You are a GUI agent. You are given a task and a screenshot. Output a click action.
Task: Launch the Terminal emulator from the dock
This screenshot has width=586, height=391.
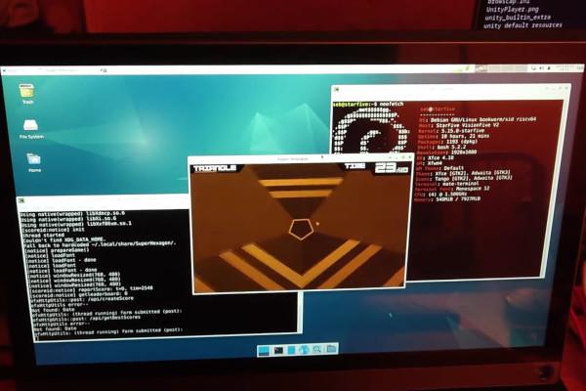(x=277, y=349)
